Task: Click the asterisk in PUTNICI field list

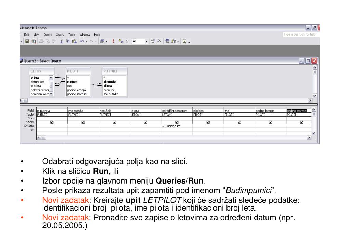Action: pos(104,78)
